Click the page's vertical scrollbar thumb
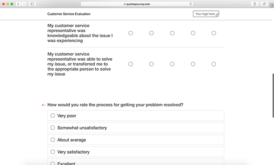The image size is (274, 165). point(273,96)
